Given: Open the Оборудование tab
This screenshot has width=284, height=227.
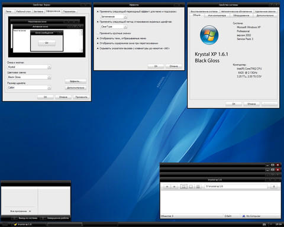Looking at the screenshot, I should pyautogui.click(x=241, y=15).
